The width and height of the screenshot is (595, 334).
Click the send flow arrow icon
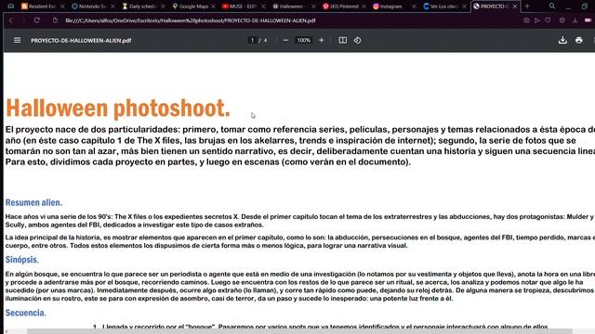[537, 20]
